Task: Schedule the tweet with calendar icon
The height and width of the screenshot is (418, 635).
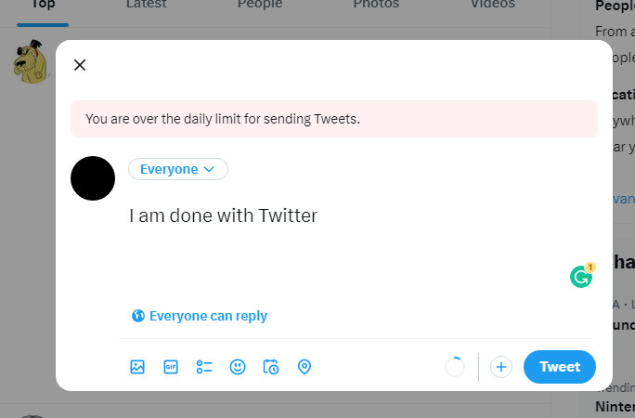Action: tap(271, 367)
